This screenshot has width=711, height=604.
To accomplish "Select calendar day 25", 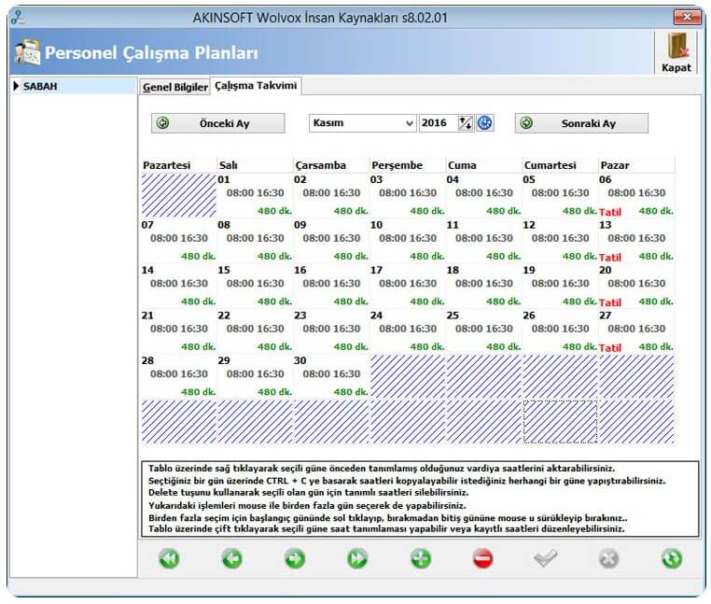I will tap(483, 331).
